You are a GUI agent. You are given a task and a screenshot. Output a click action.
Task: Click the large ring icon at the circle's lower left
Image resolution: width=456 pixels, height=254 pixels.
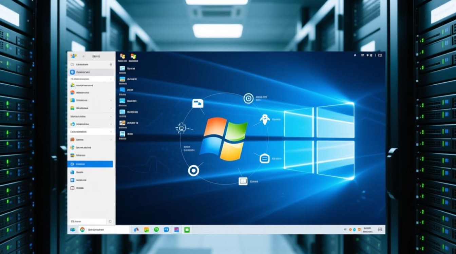[193, 171]
